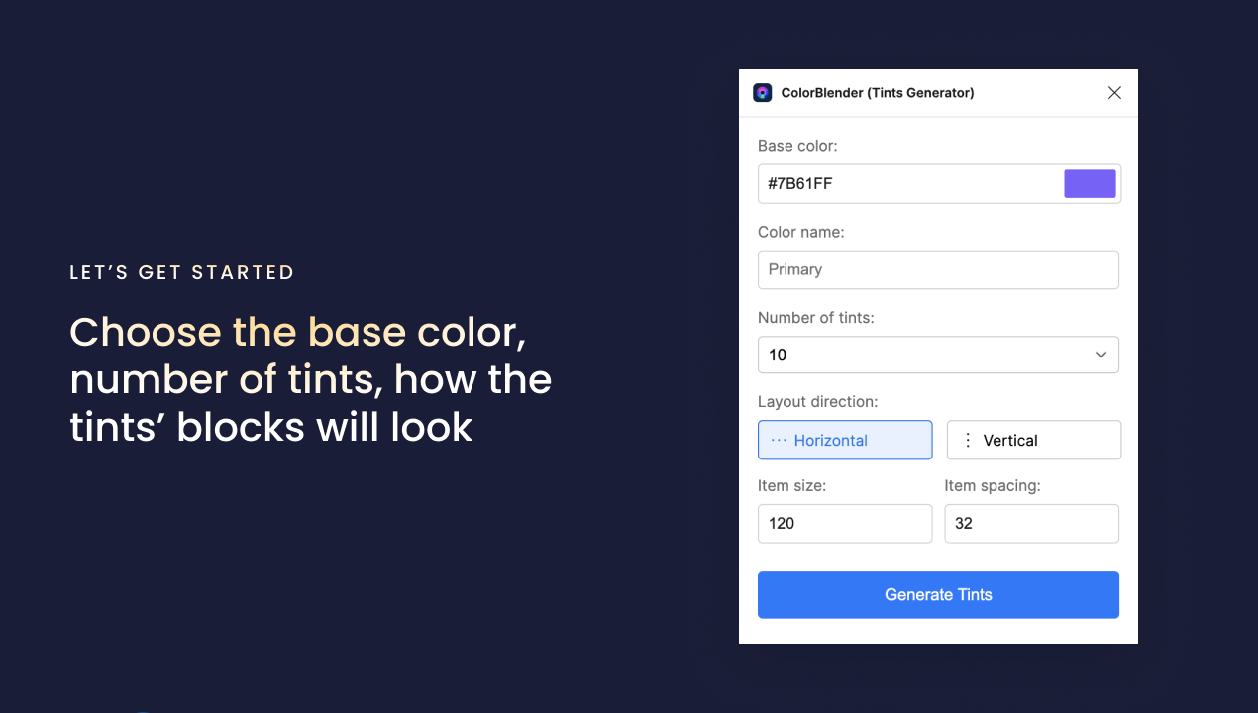Click the Color name Primary field
The height and width of the screenshot is (713, 1258).
pos(938,269)
